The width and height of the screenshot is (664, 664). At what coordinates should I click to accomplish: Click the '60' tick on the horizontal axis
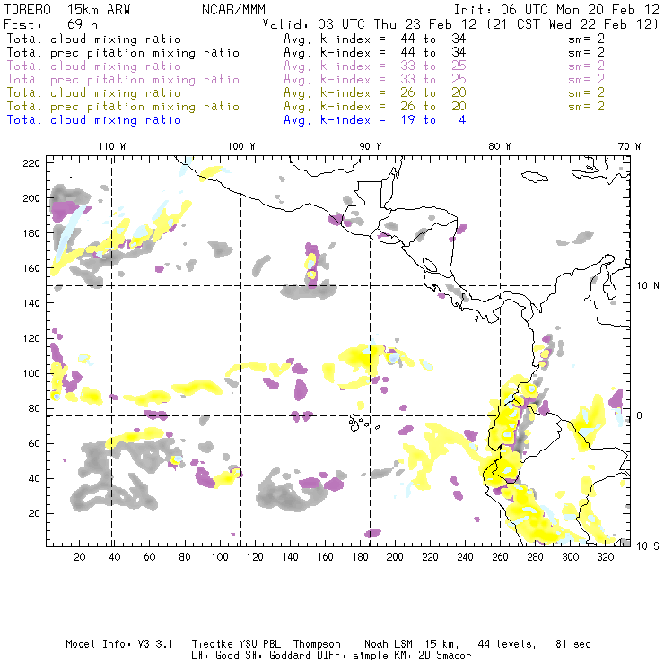click(150, 557)
